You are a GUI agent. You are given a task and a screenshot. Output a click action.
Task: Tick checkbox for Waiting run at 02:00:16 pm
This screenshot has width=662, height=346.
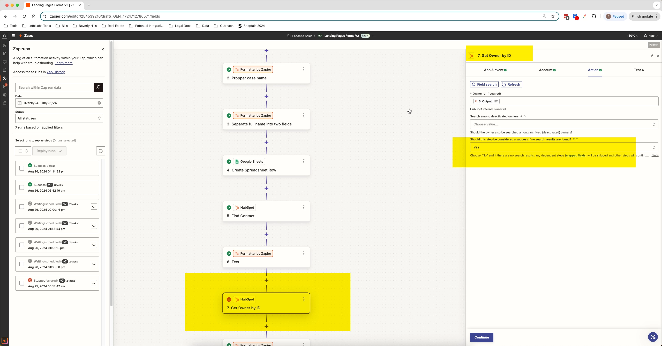point(22,207)
